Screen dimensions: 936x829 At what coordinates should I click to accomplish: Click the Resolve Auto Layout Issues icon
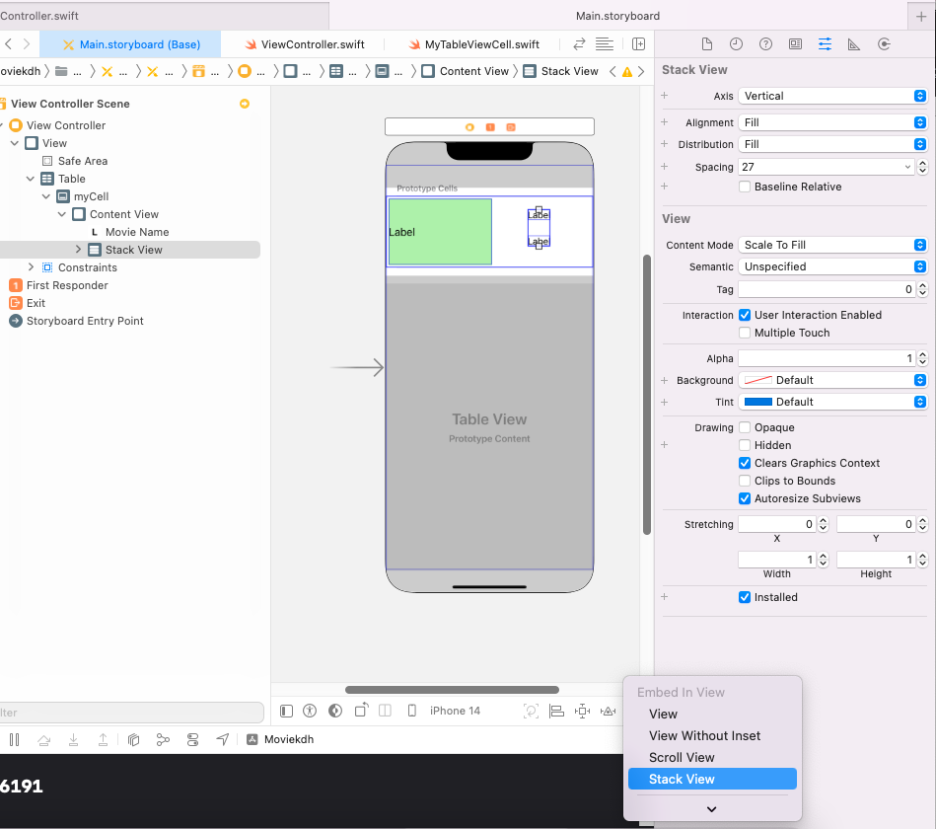click(x=608, y=711)
